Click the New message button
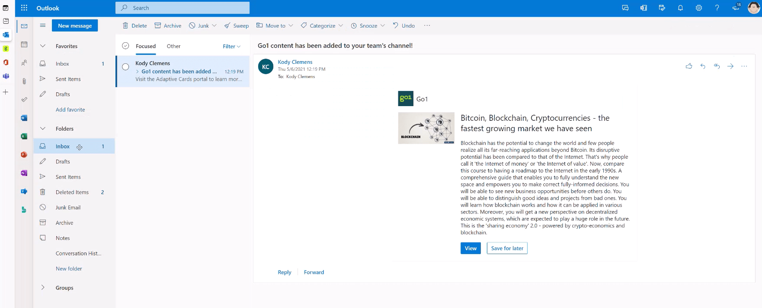 coord(75,25)
